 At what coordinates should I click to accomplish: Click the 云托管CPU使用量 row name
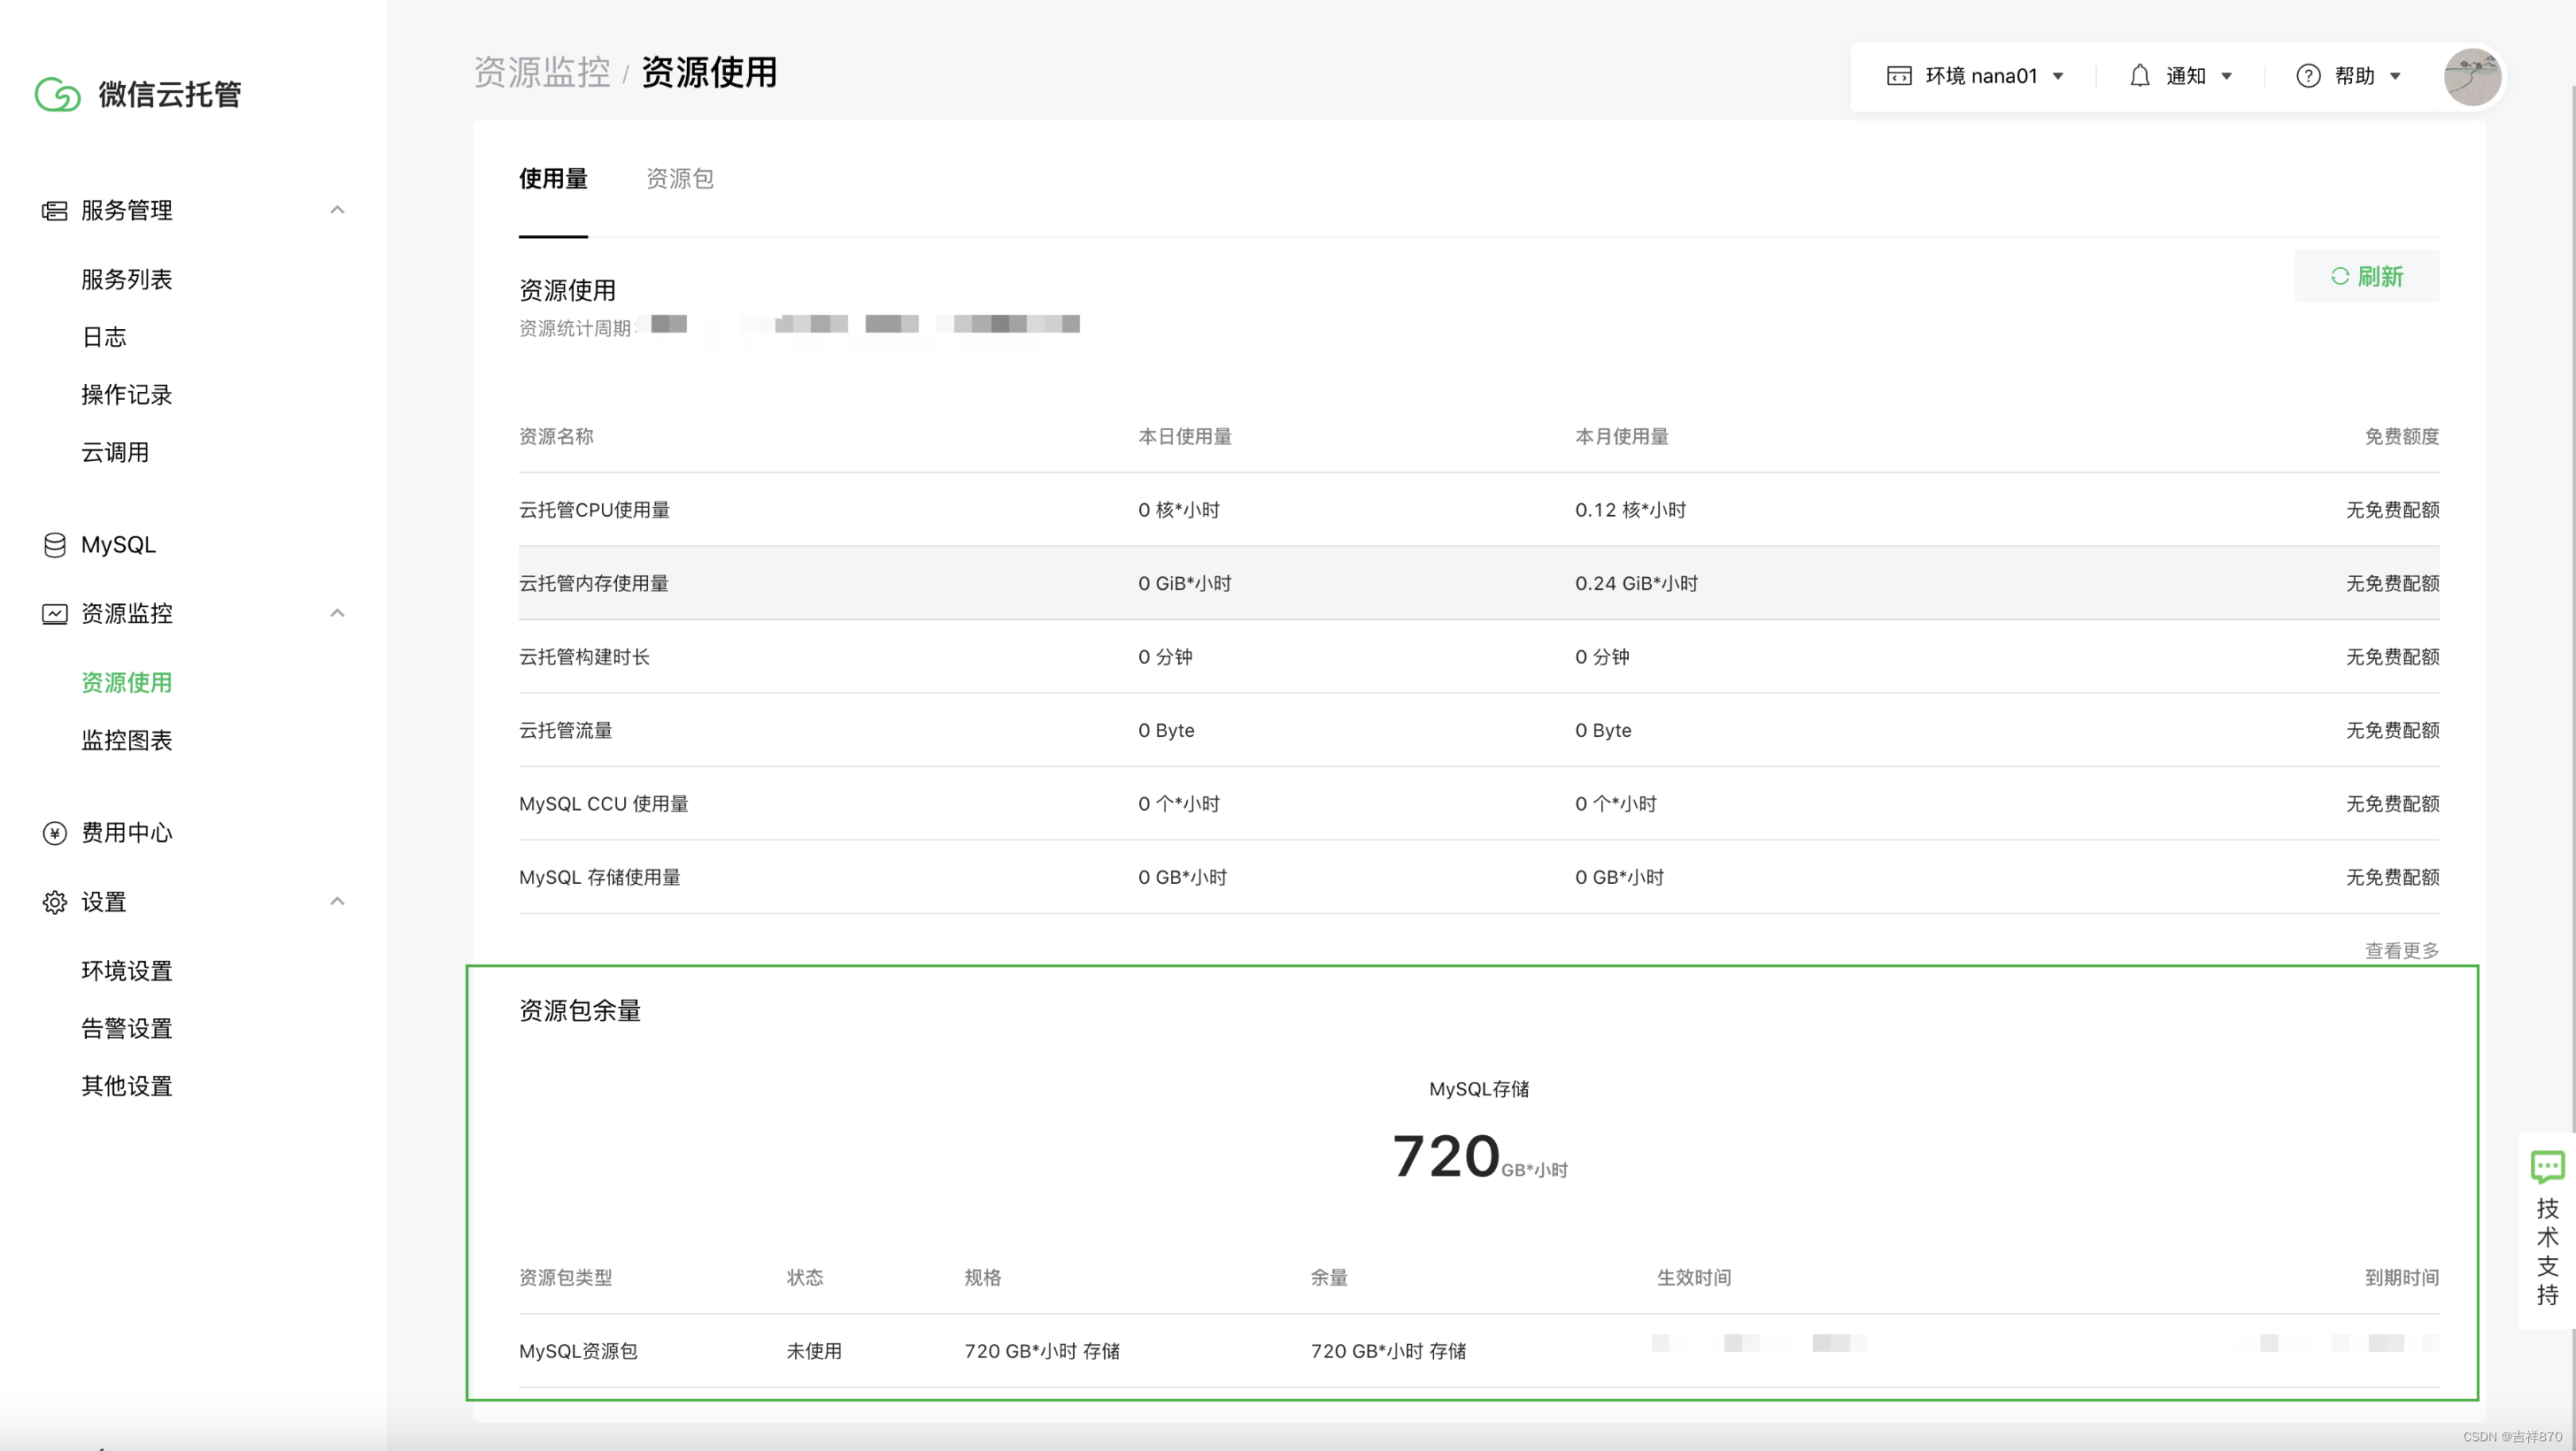point(594,510)
